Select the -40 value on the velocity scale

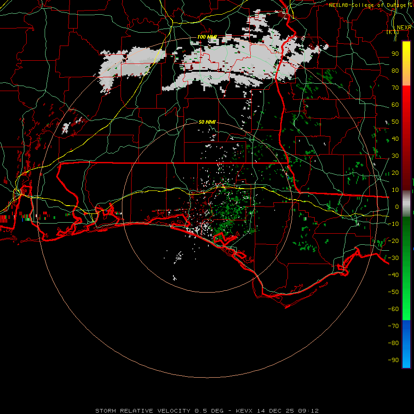[x=393, y=275]
